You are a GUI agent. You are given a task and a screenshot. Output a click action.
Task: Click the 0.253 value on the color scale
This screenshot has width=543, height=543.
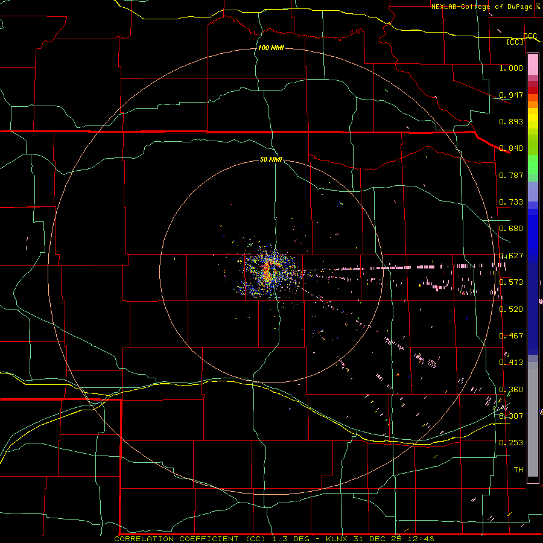click(511, 443)
